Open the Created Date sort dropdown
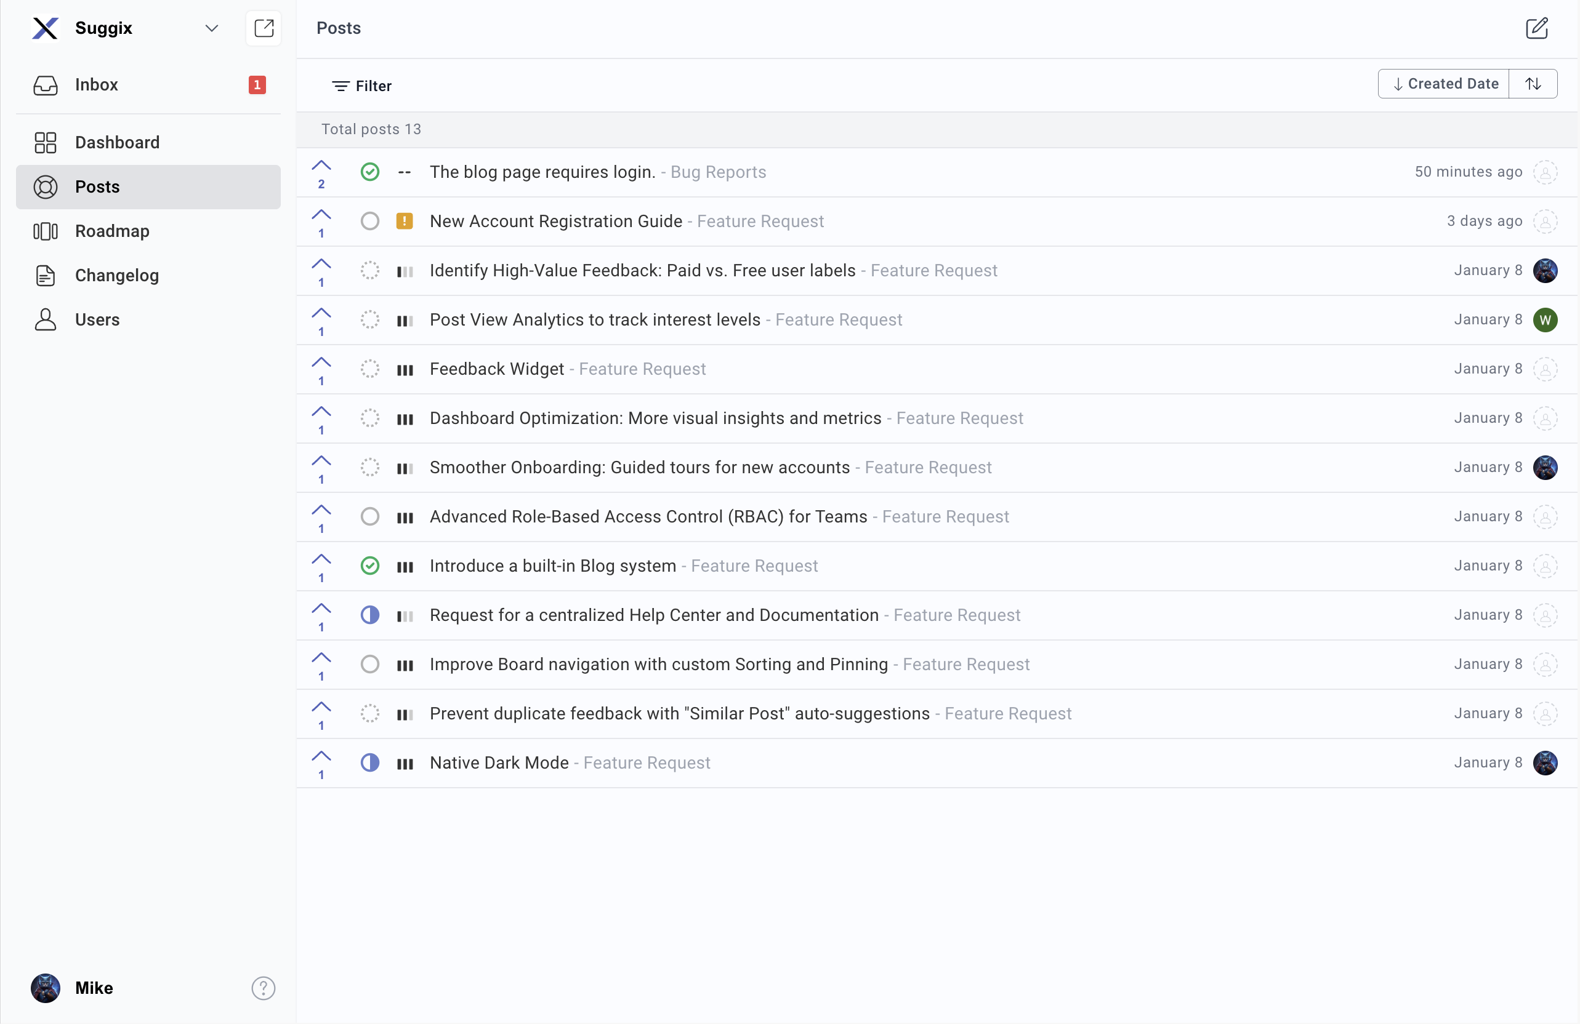The width and height of the screenshot is (1580, 1024). (x=1443, y=84)
